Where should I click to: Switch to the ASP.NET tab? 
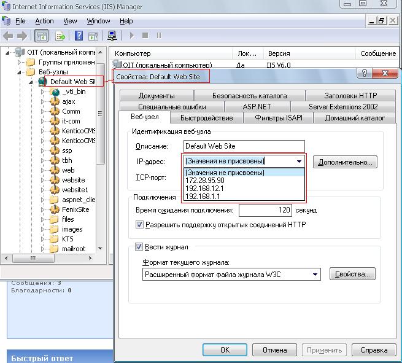pyautogui.click(x=257, y=107)
